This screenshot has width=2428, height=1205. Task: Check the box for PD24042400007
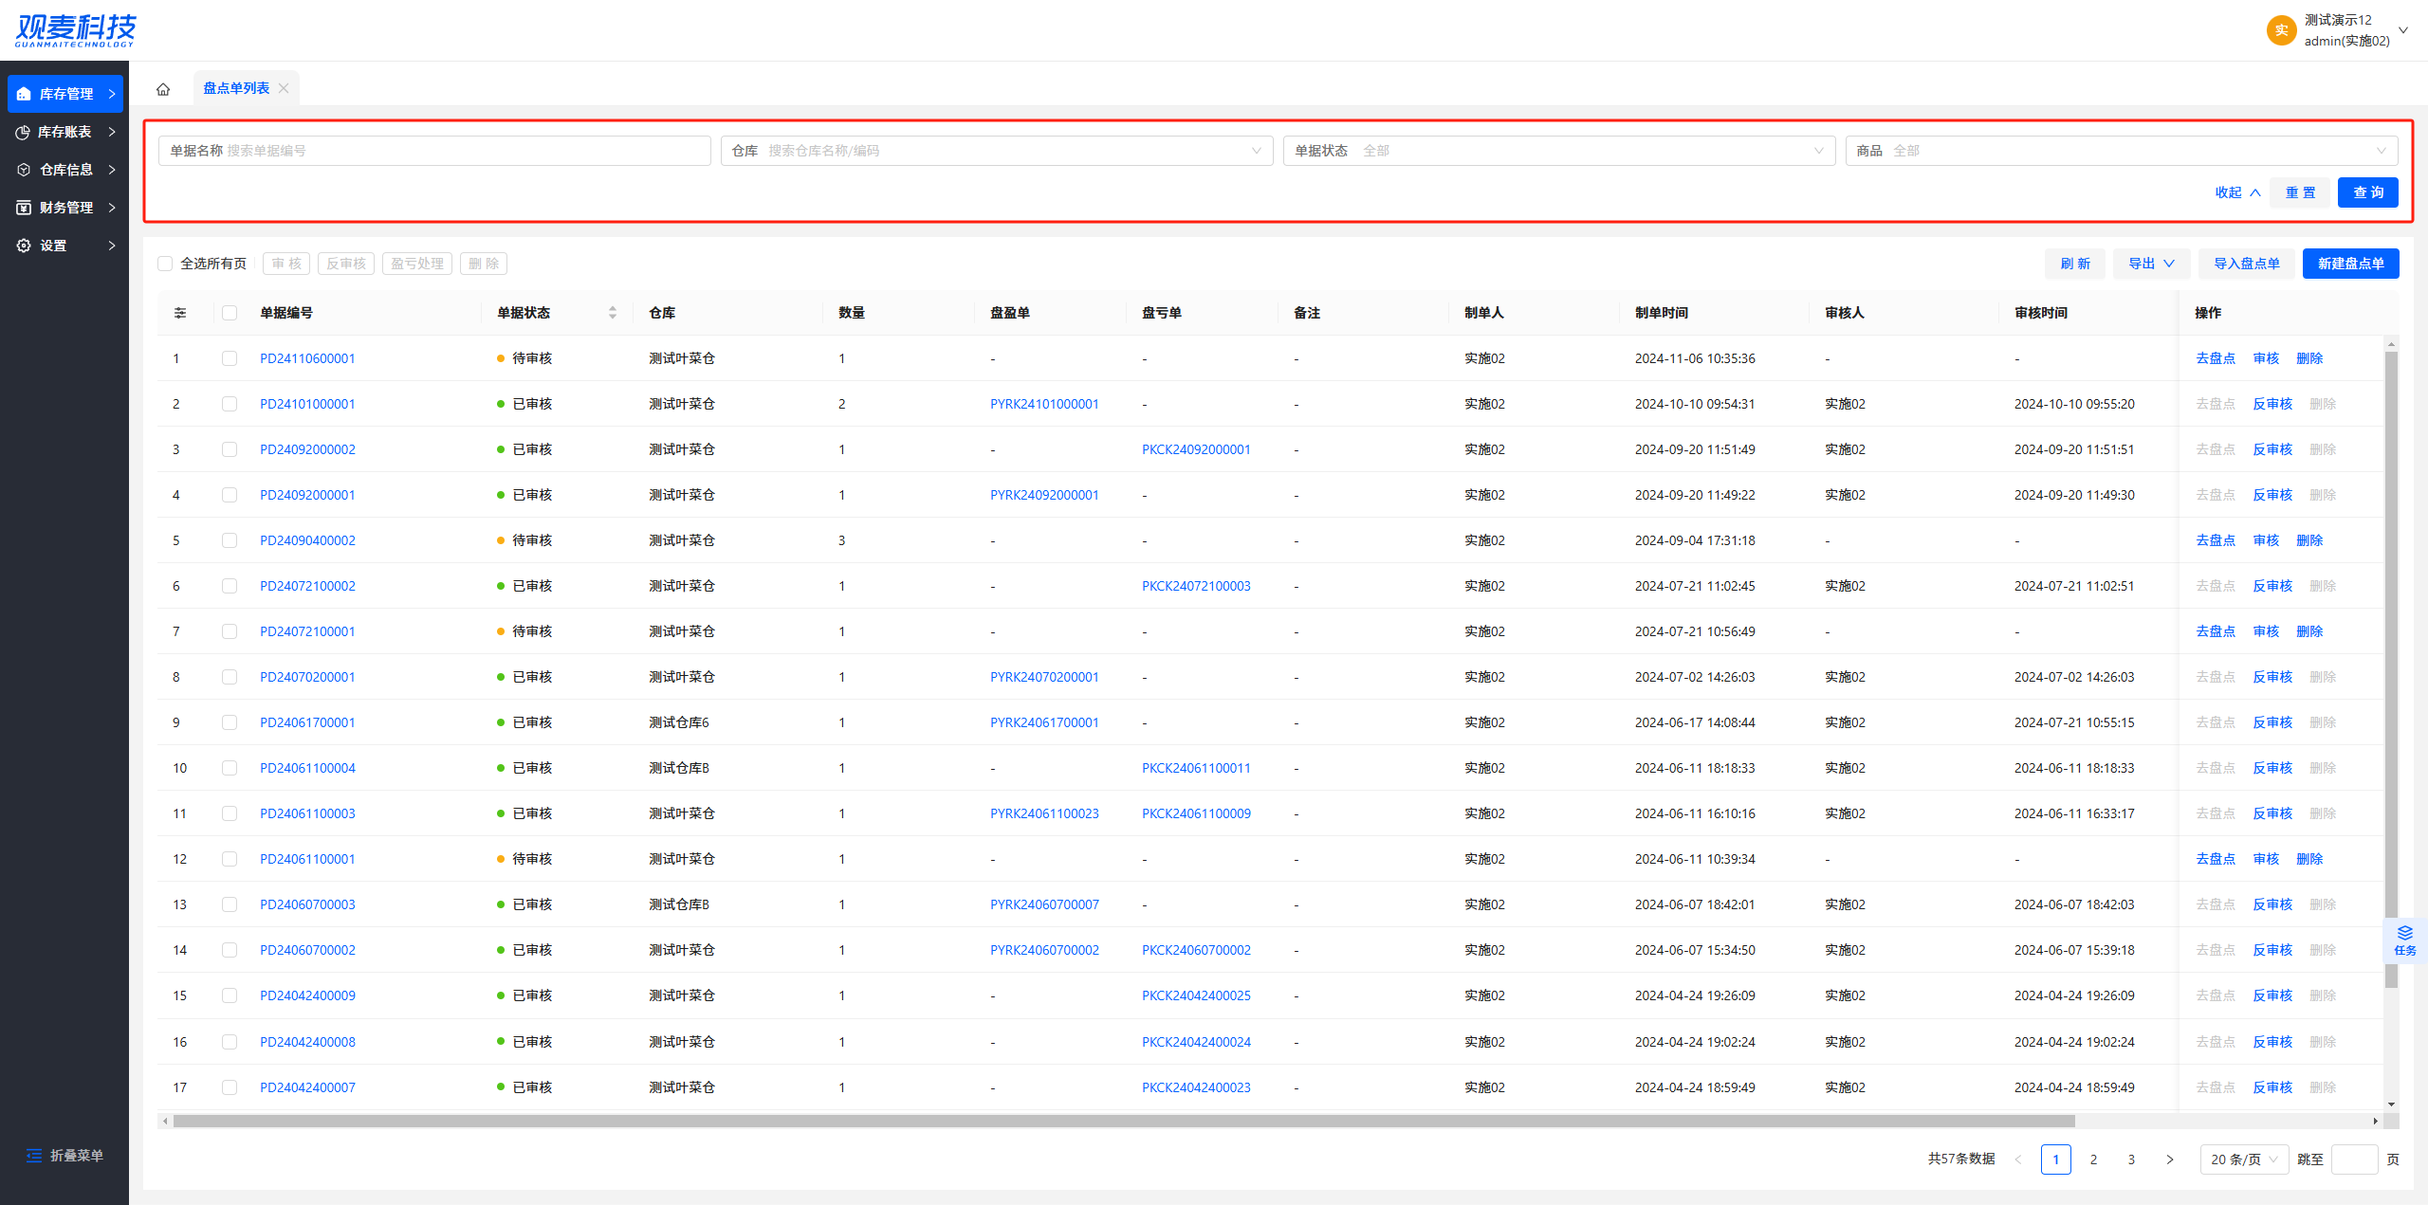coord(230,1087)
